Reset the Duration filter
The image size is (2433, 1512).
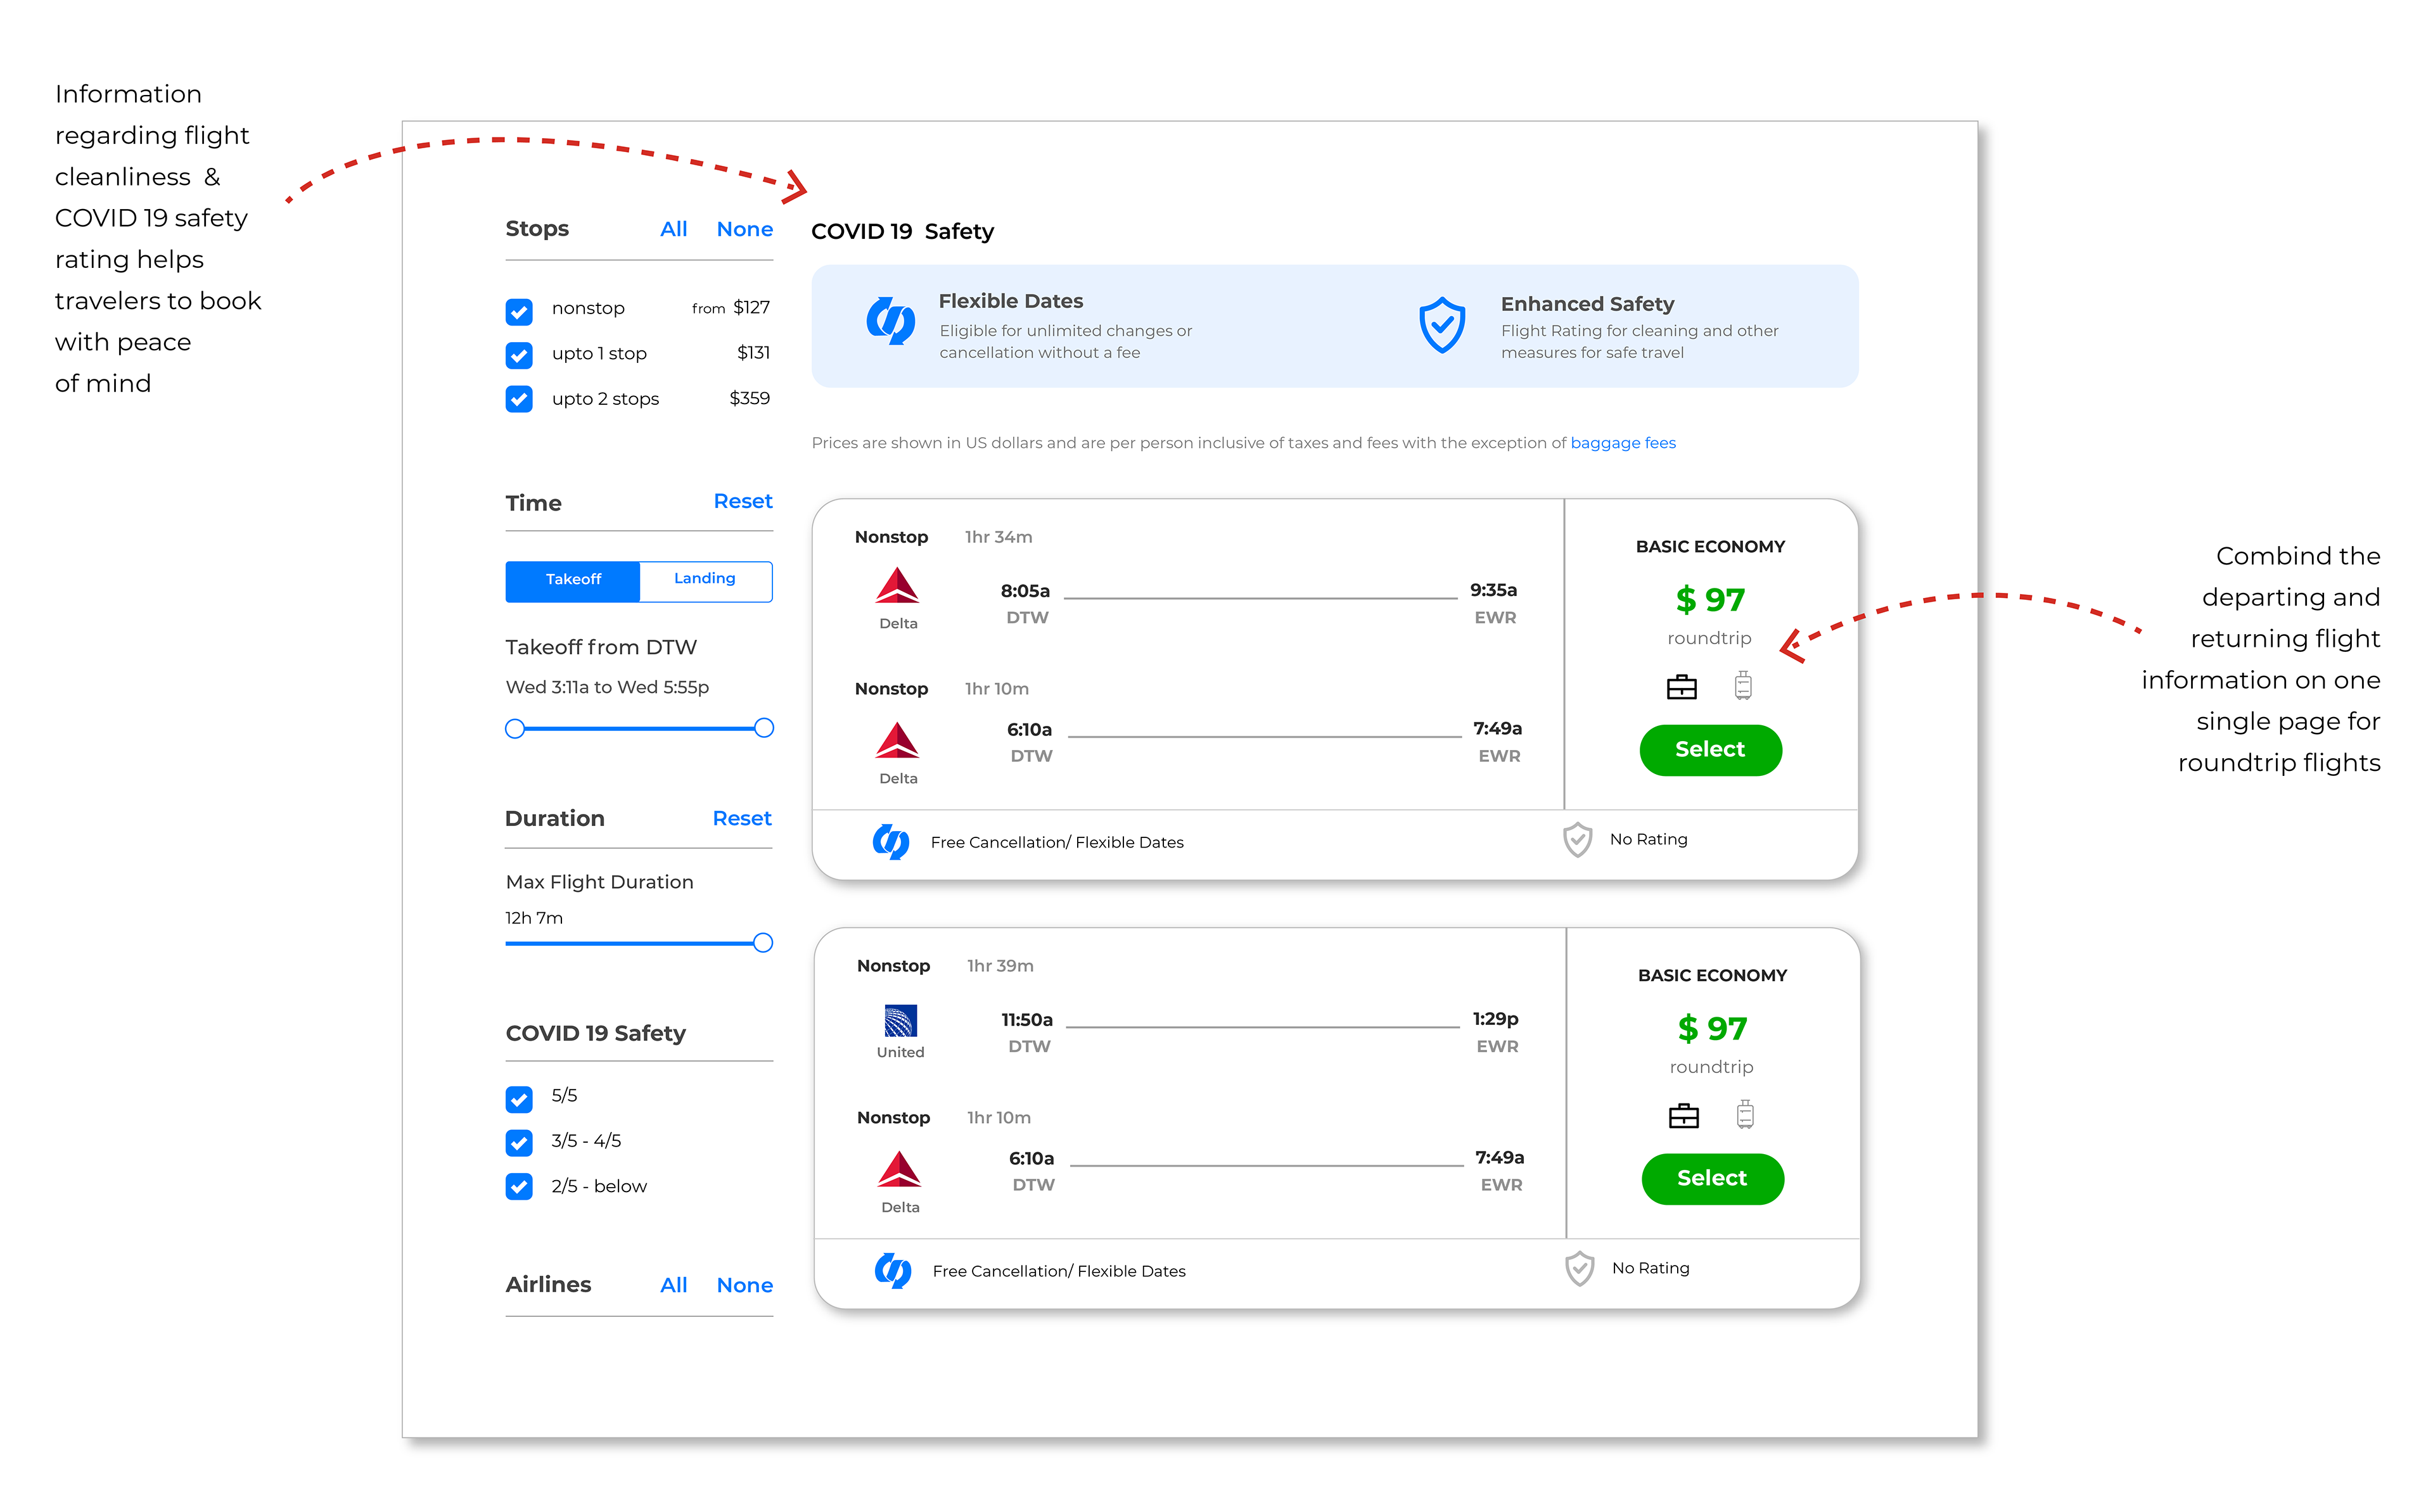click(x=742, y=818)
